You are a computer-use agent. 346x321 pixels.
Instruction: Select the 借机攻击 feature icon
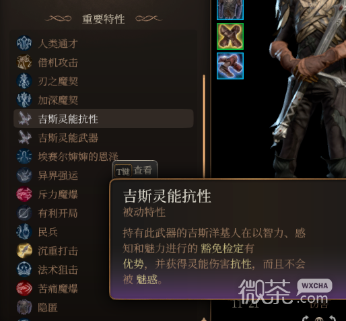click(x=24, y=62)
